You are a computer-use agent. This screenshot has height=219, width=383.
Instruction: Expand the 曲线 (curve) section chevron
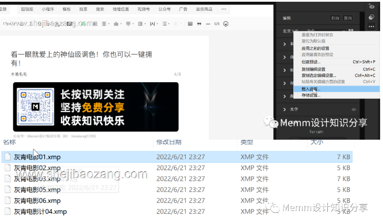285,57
